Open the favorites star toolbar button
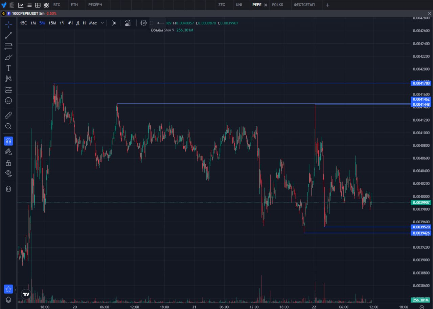The height and width of the screenshot is (309, 433). (8, 289)
